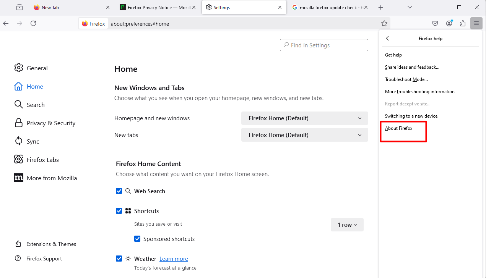
Task: Uncheck the Shortcuts checkbox
Action: coord(119,211)
